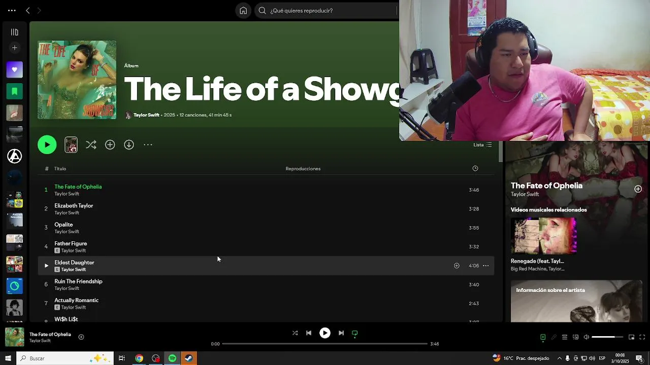This screenshot has width=650, height=365.
Task: Click the create playlist plus icon in sidebar
Action: coord(14,48)
